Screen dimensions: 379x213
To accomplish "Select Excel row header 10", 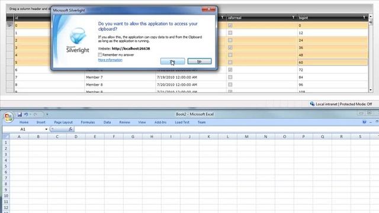I will [x=6, y=196].
